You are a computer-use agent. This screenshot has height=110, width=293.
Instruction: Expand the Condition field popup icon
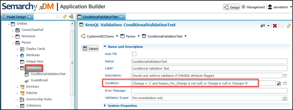tap(285, 83)
